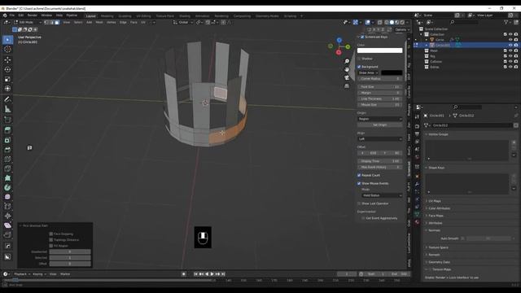Choose the Poly Build tool
The height and width of the screenshot is (293, 521).
(7, 178)
